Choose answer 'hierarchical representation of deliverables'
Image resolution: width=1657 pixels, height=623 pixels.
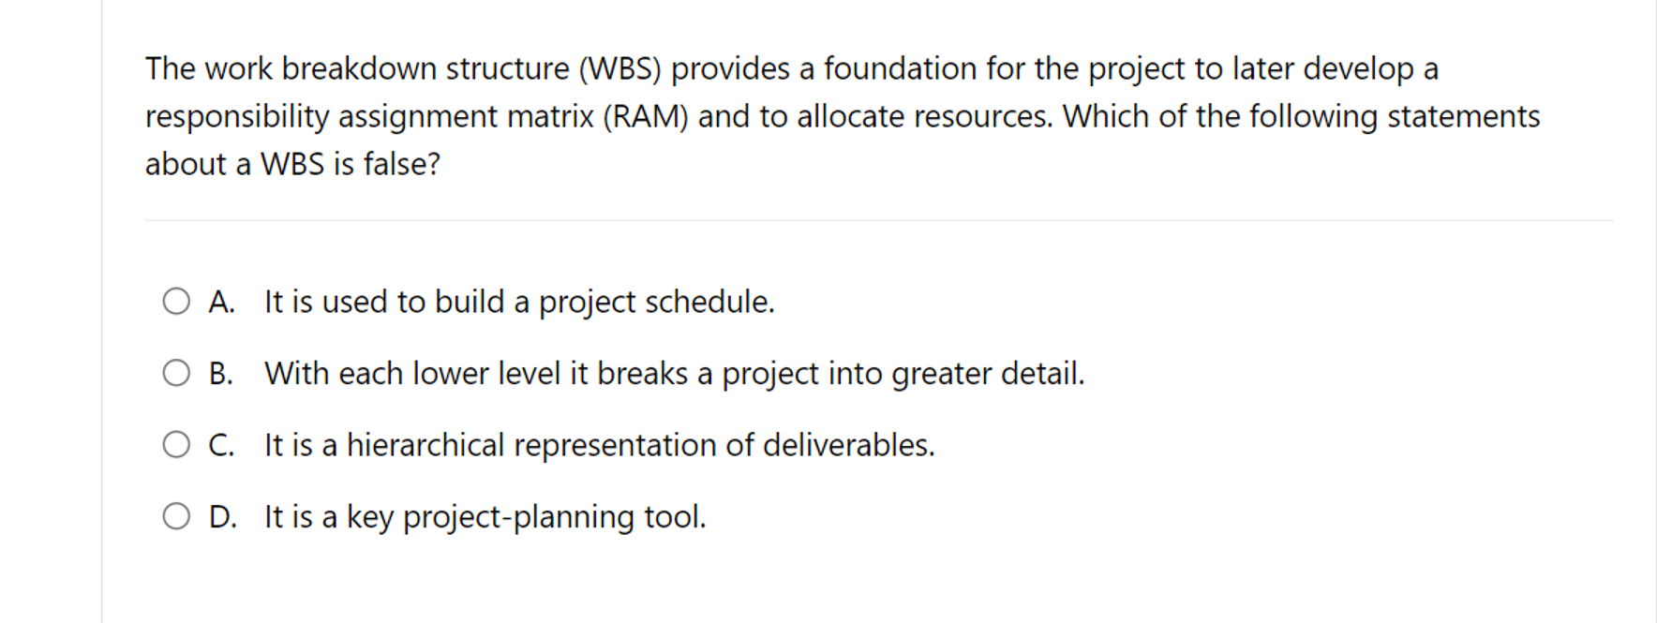(600, 444)
